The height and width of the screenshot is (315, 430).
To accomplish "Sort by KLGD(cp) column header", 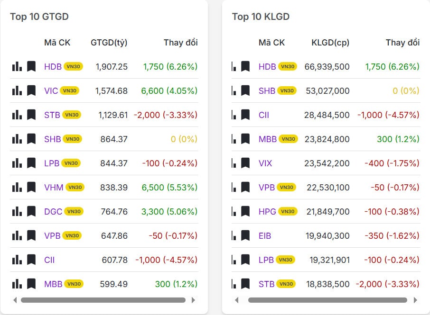I will (330, 43).
